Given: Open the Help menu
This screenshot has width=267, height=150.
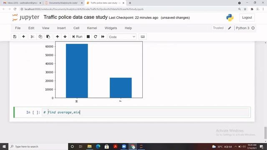Looking at the screenshot, I should pos(128,28).
